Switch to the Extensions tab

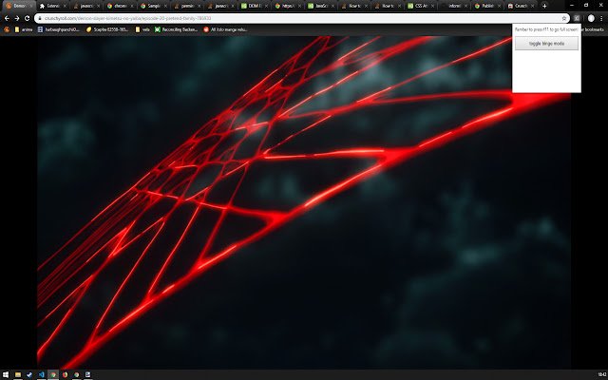[x=50, y=6]
